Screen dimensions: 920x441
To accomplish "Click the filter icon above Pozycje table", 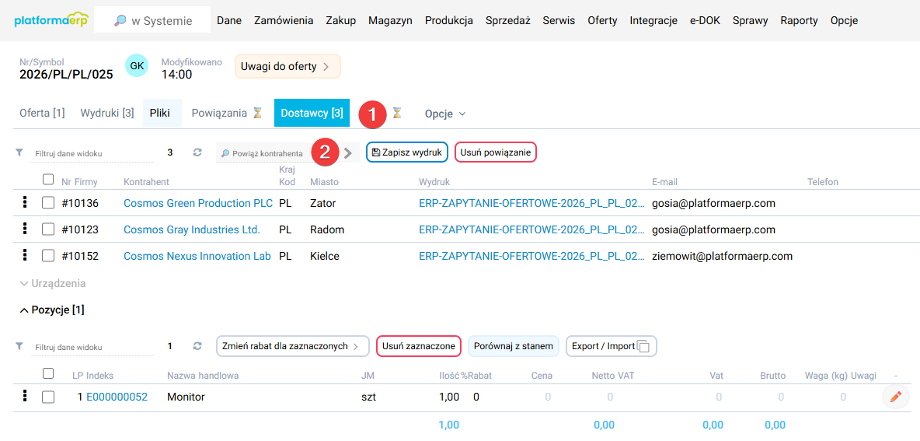I will [19, 346].
